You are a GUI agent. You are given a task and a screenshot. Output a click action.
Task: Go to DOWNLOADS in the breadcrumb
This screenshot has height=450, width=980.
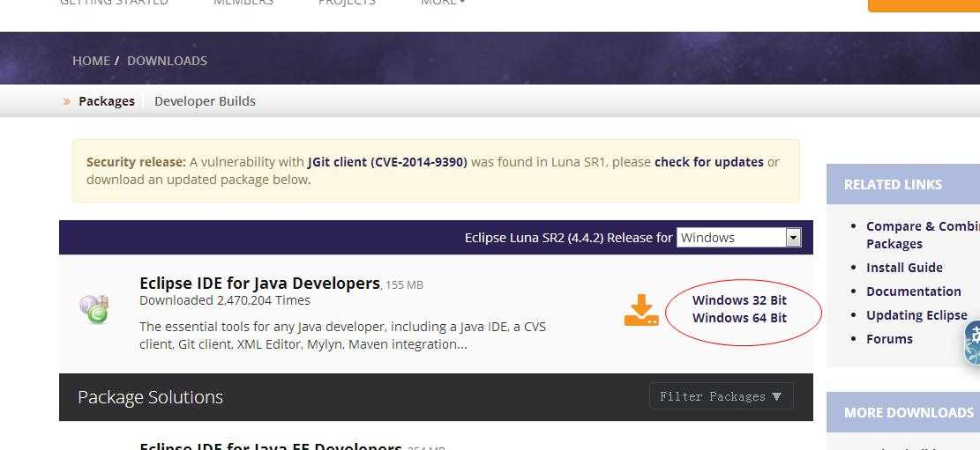tap(167, 61)
